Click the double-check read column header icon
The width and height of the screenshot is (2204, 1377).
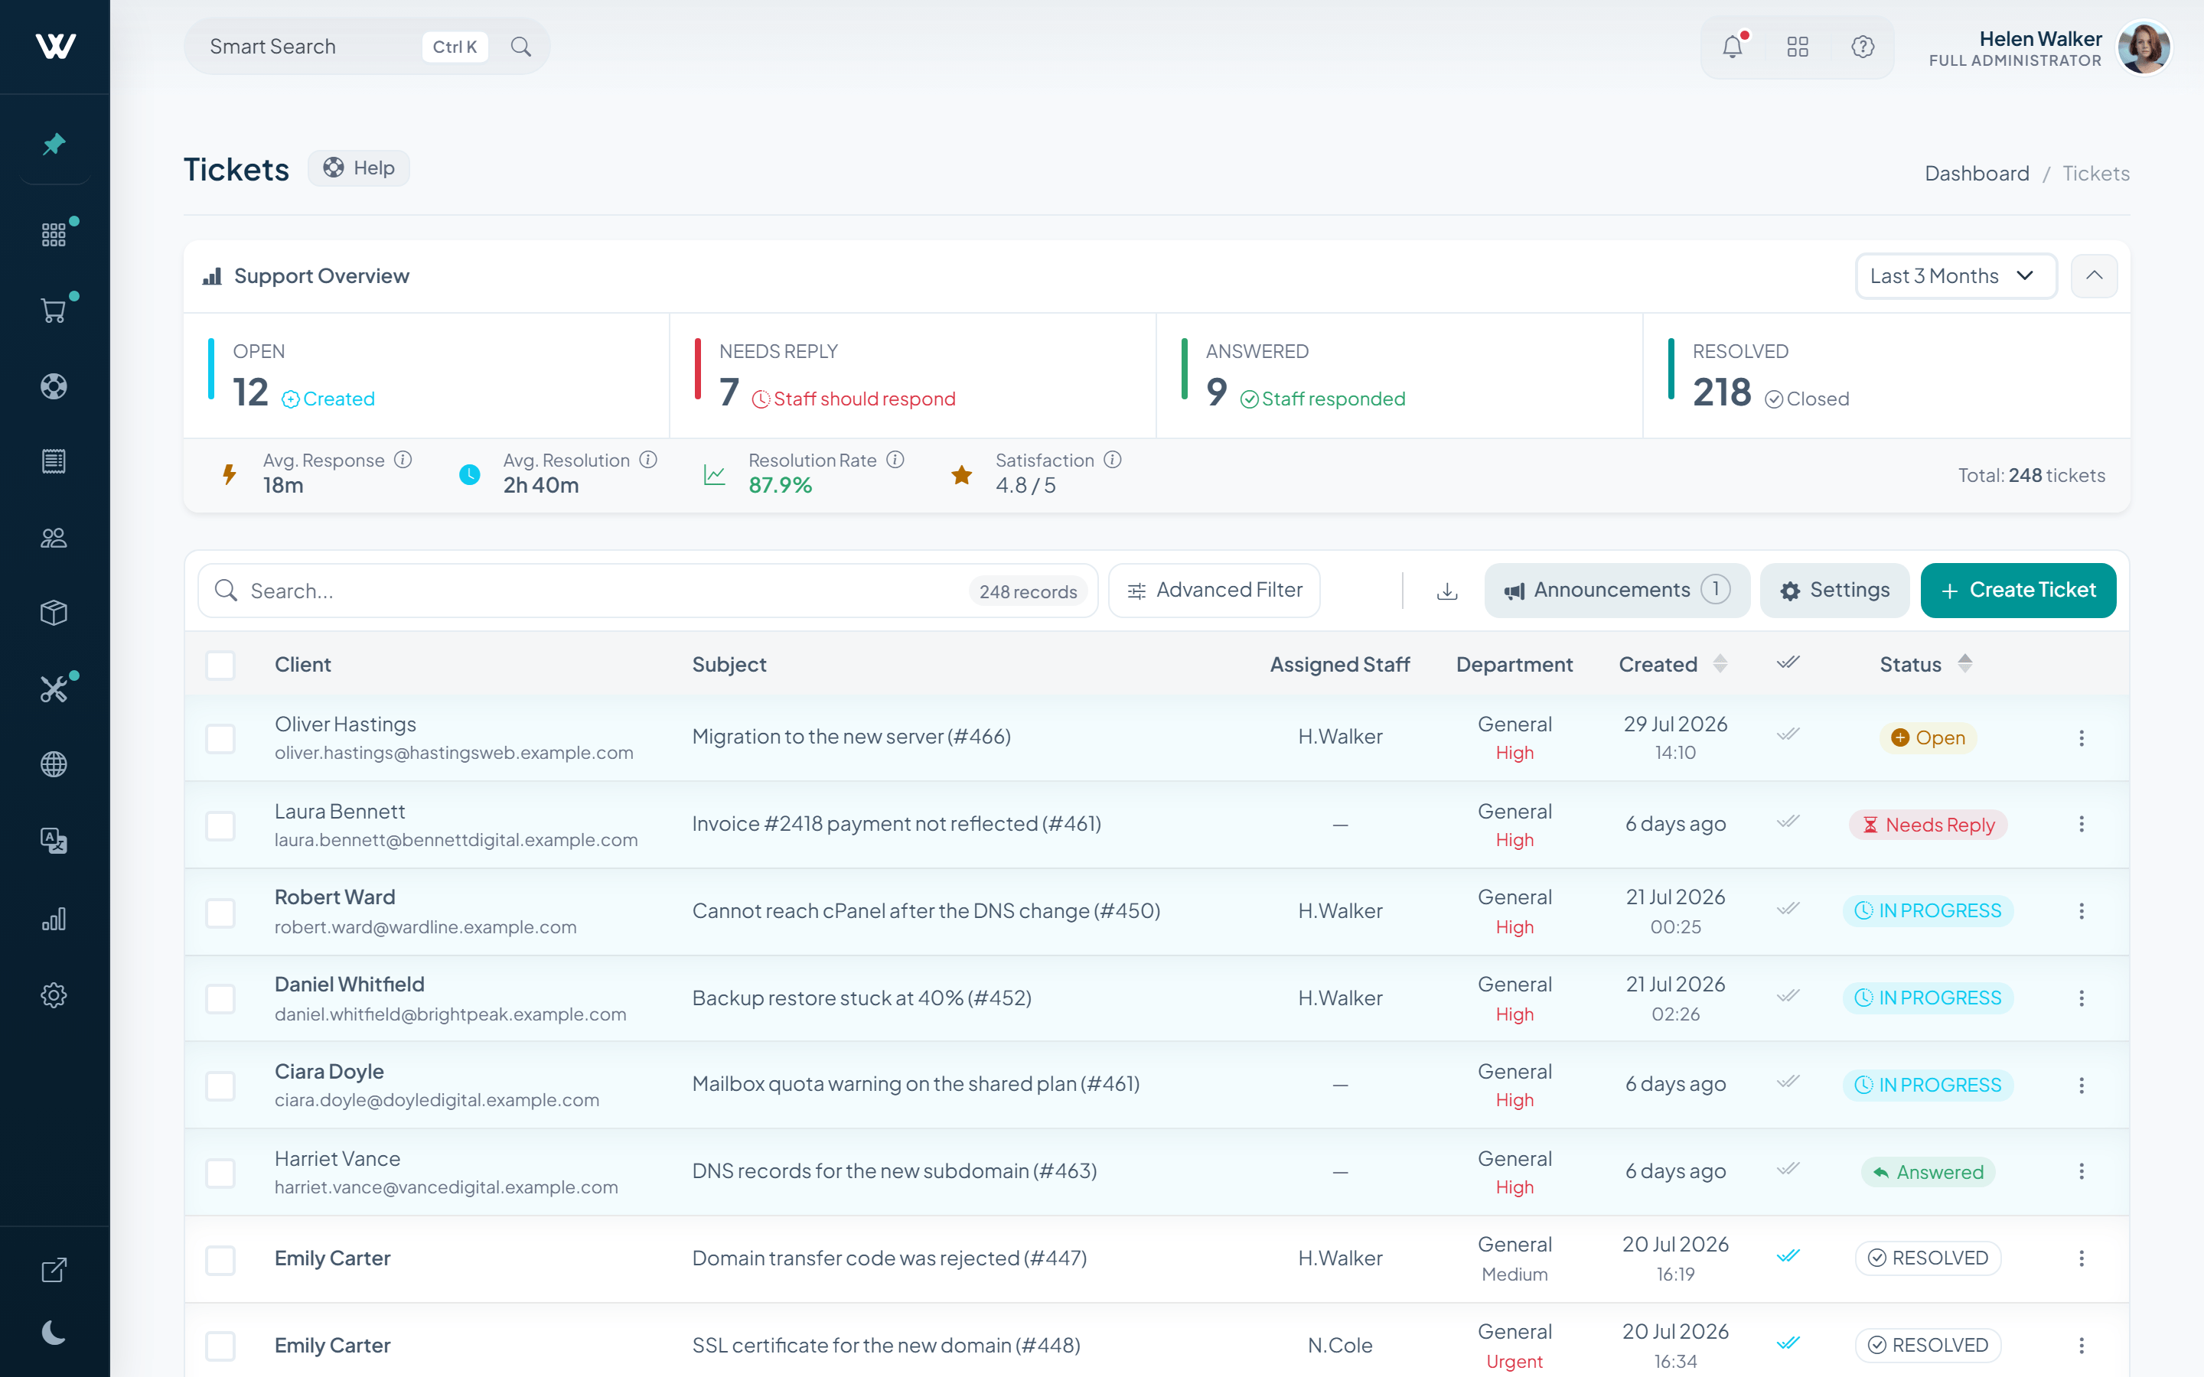click(1788, 663)
